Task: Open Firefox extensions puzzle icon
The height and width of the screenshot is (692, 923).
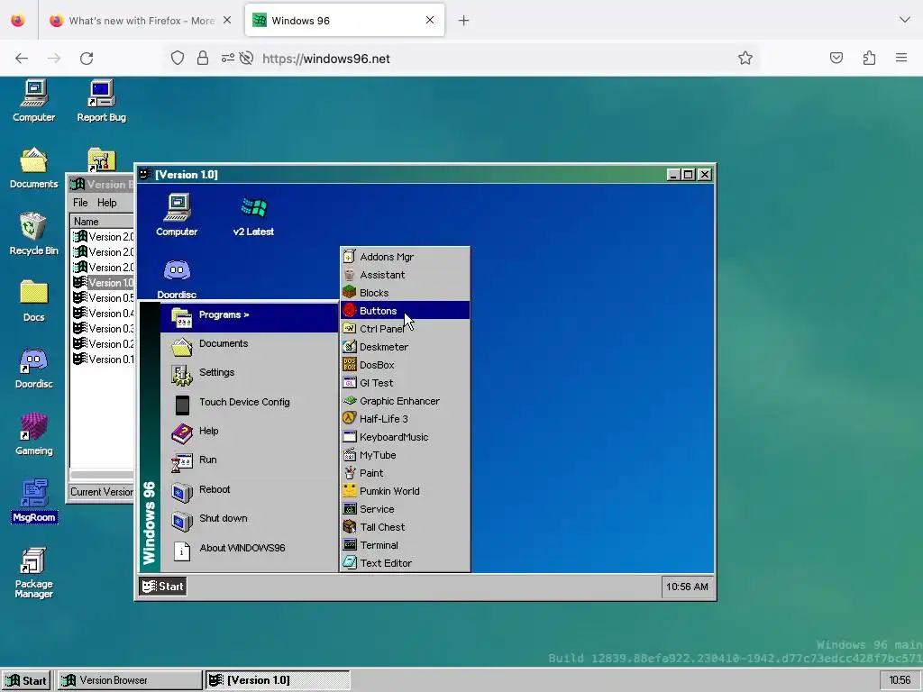Action: click(870, 58)
